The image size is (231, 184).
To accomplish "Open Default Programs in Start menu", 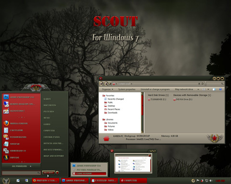I will click(53, 149).
